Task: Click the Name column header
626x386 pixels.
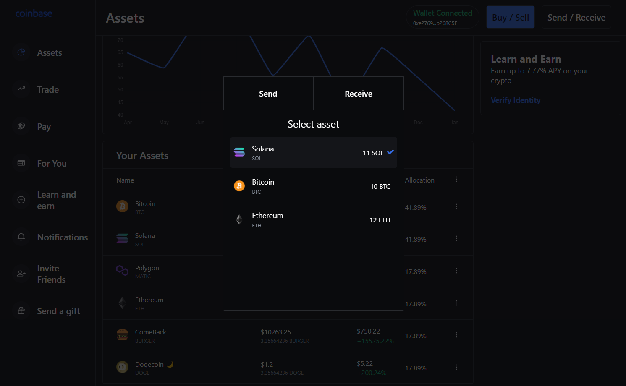Action: point(125,180)
